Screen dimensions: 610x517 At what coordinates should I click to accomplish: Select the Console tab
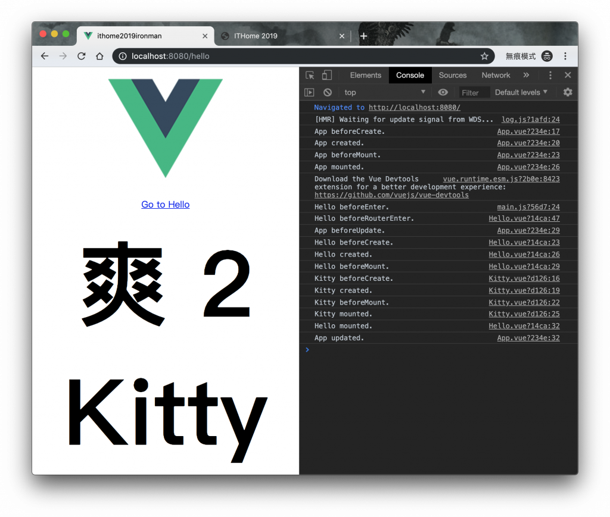point(410,76)
